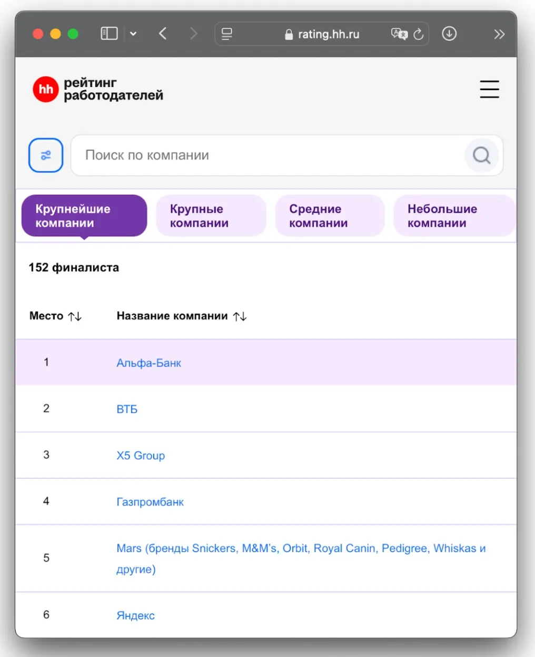This screenshot has width=535, height=657.
Task: Click the magnifier icon to run search
Action: [x=481, y=155]
